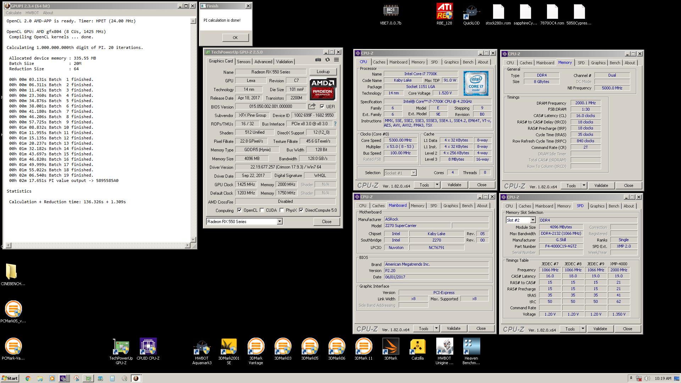681x383 pixels.
Task: Toggle the PhysX checkbox
Action: [x=282, y=210]
